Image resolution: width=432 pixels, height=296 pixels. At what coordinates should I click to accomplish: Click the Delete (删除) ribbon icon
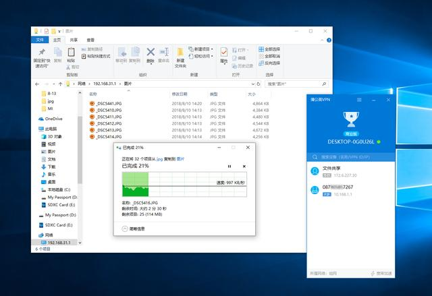[x=151, y=53]
